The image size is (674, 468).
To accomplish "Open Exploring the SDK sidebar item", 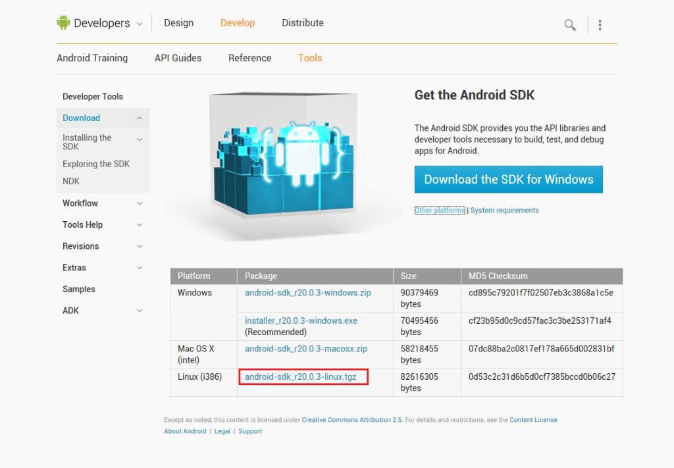I will (96, 164).
